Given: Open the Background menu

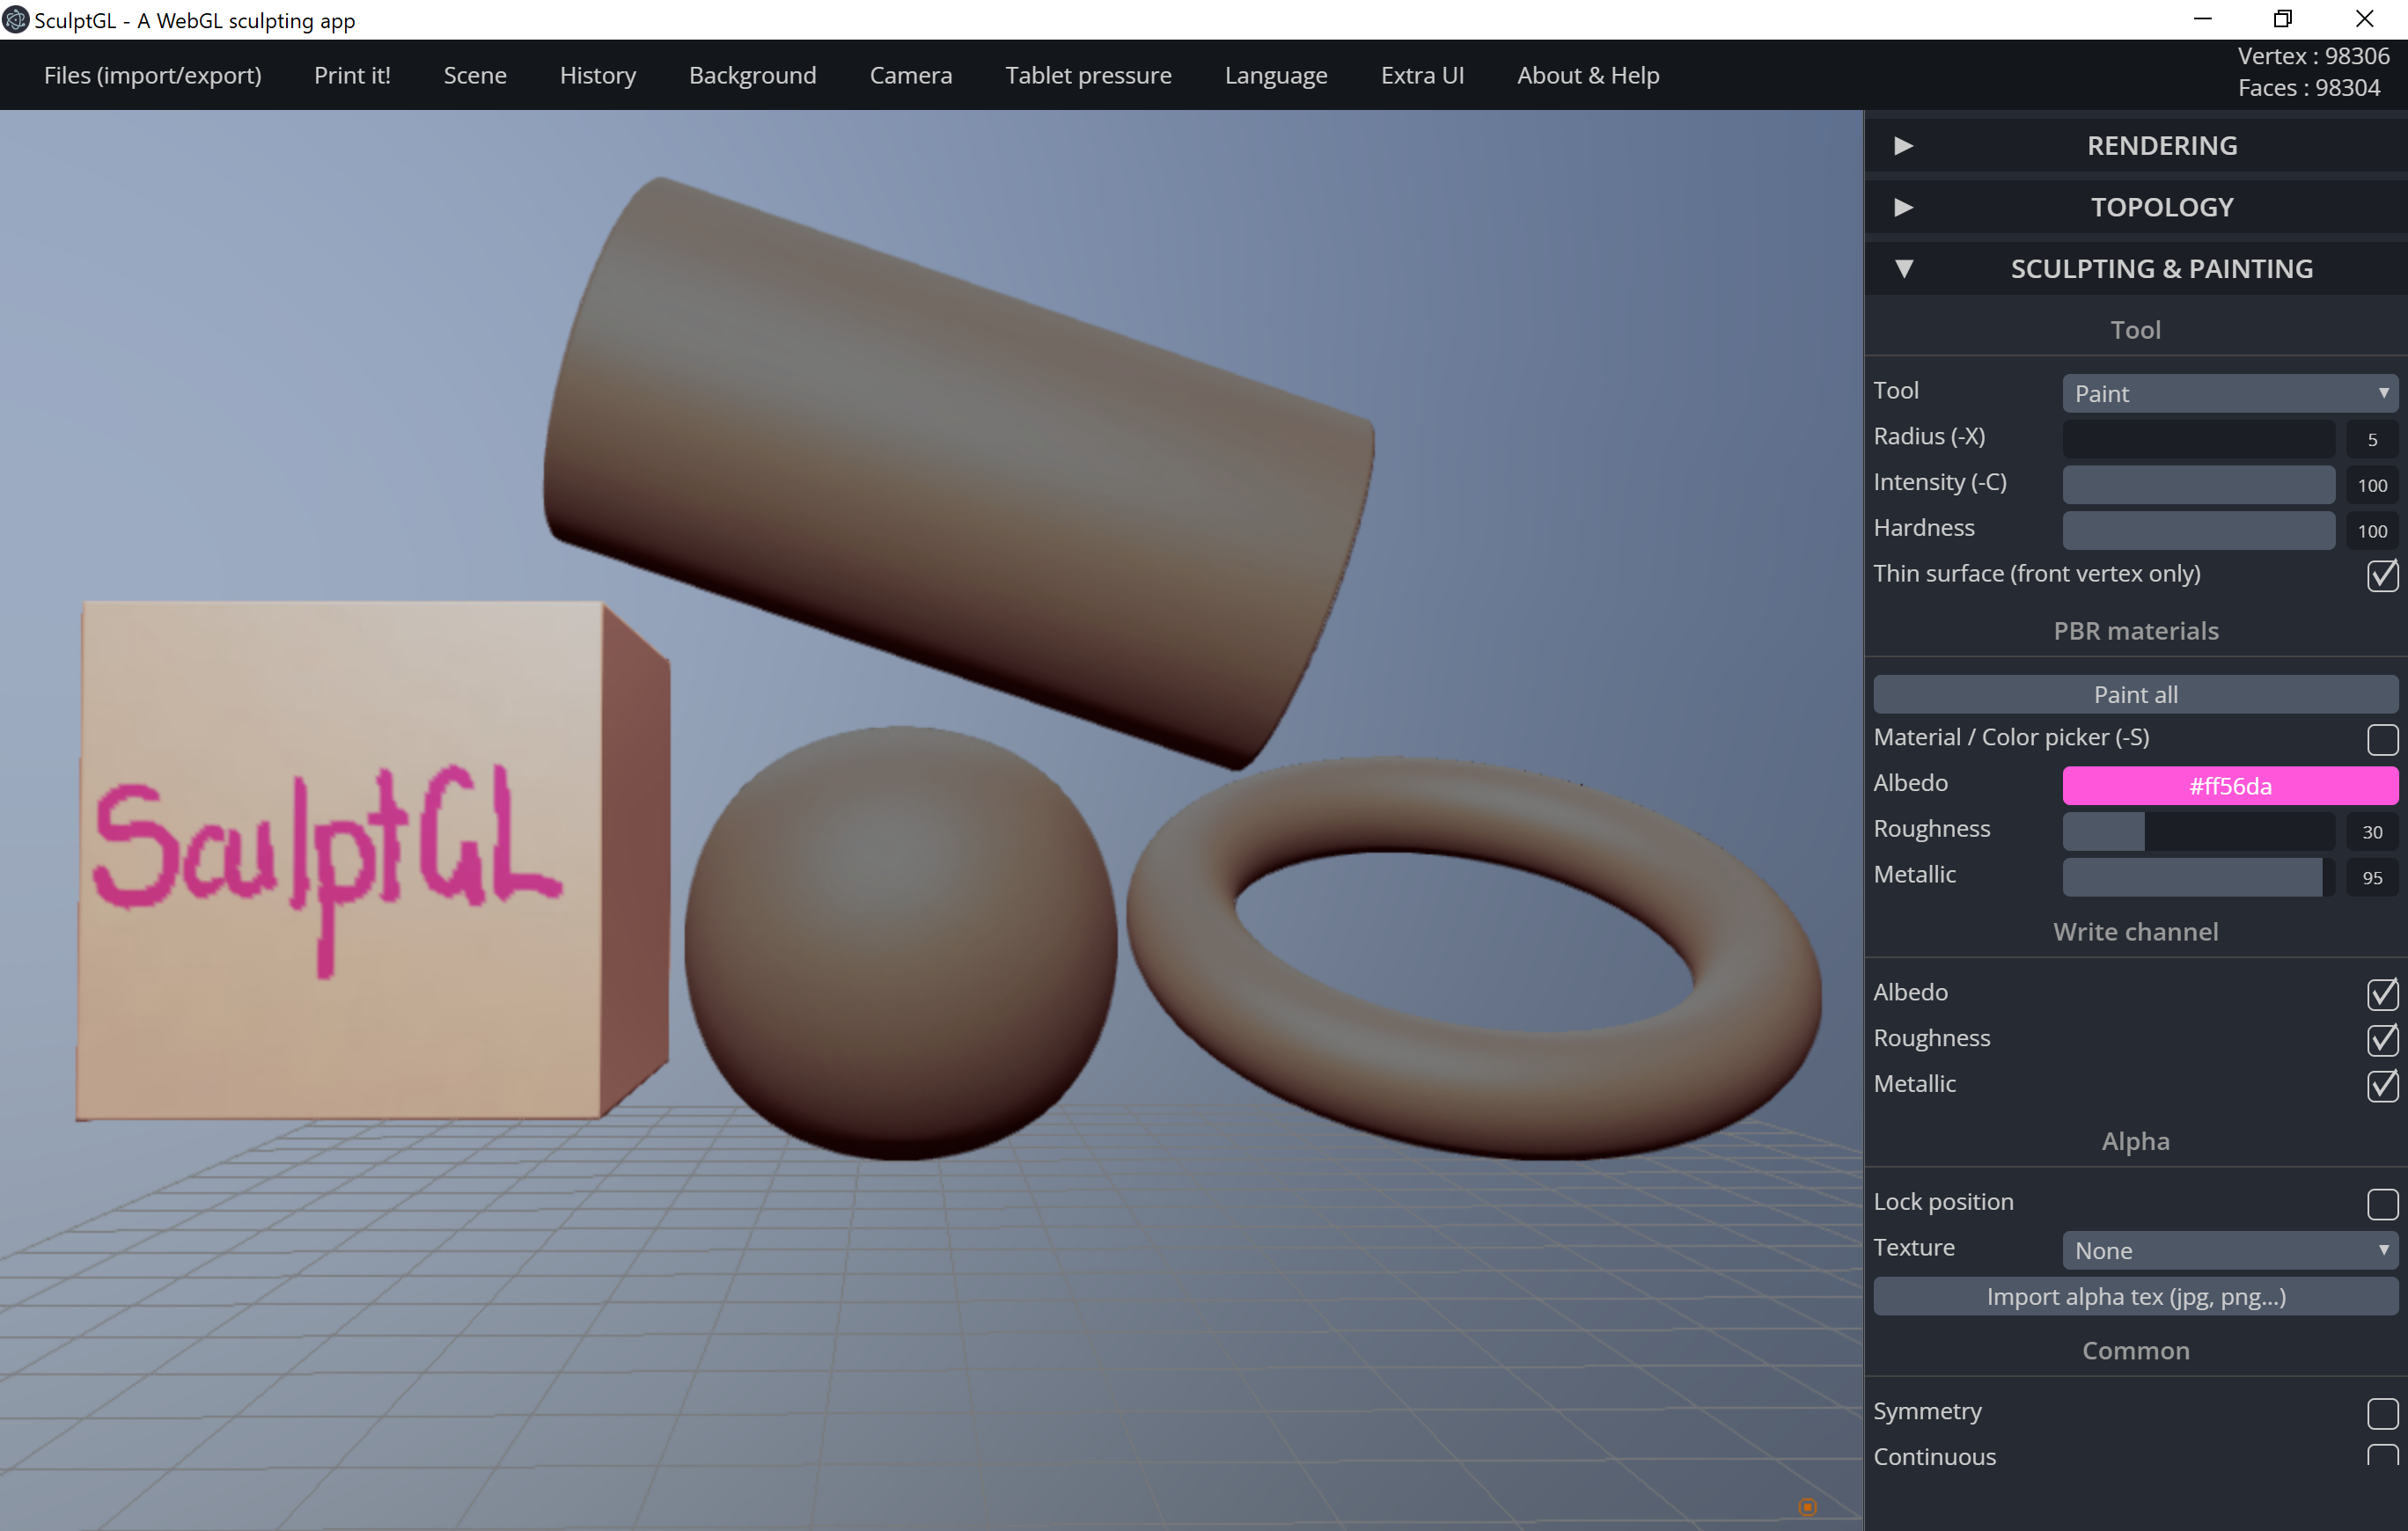Looking at the screenshot, I should (x=752, y=75).
